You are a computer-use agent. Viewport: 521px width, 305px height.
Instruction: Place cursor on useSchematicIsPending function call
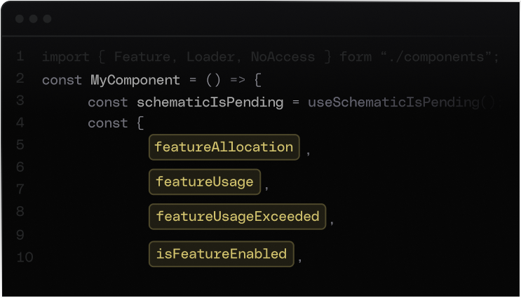(394, 102)
